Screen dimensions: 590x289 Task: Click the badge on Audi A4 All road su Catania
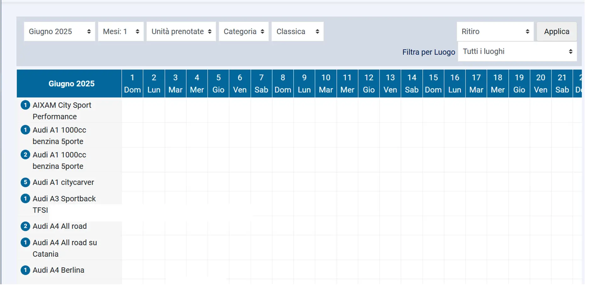click(x=25, y=242)
